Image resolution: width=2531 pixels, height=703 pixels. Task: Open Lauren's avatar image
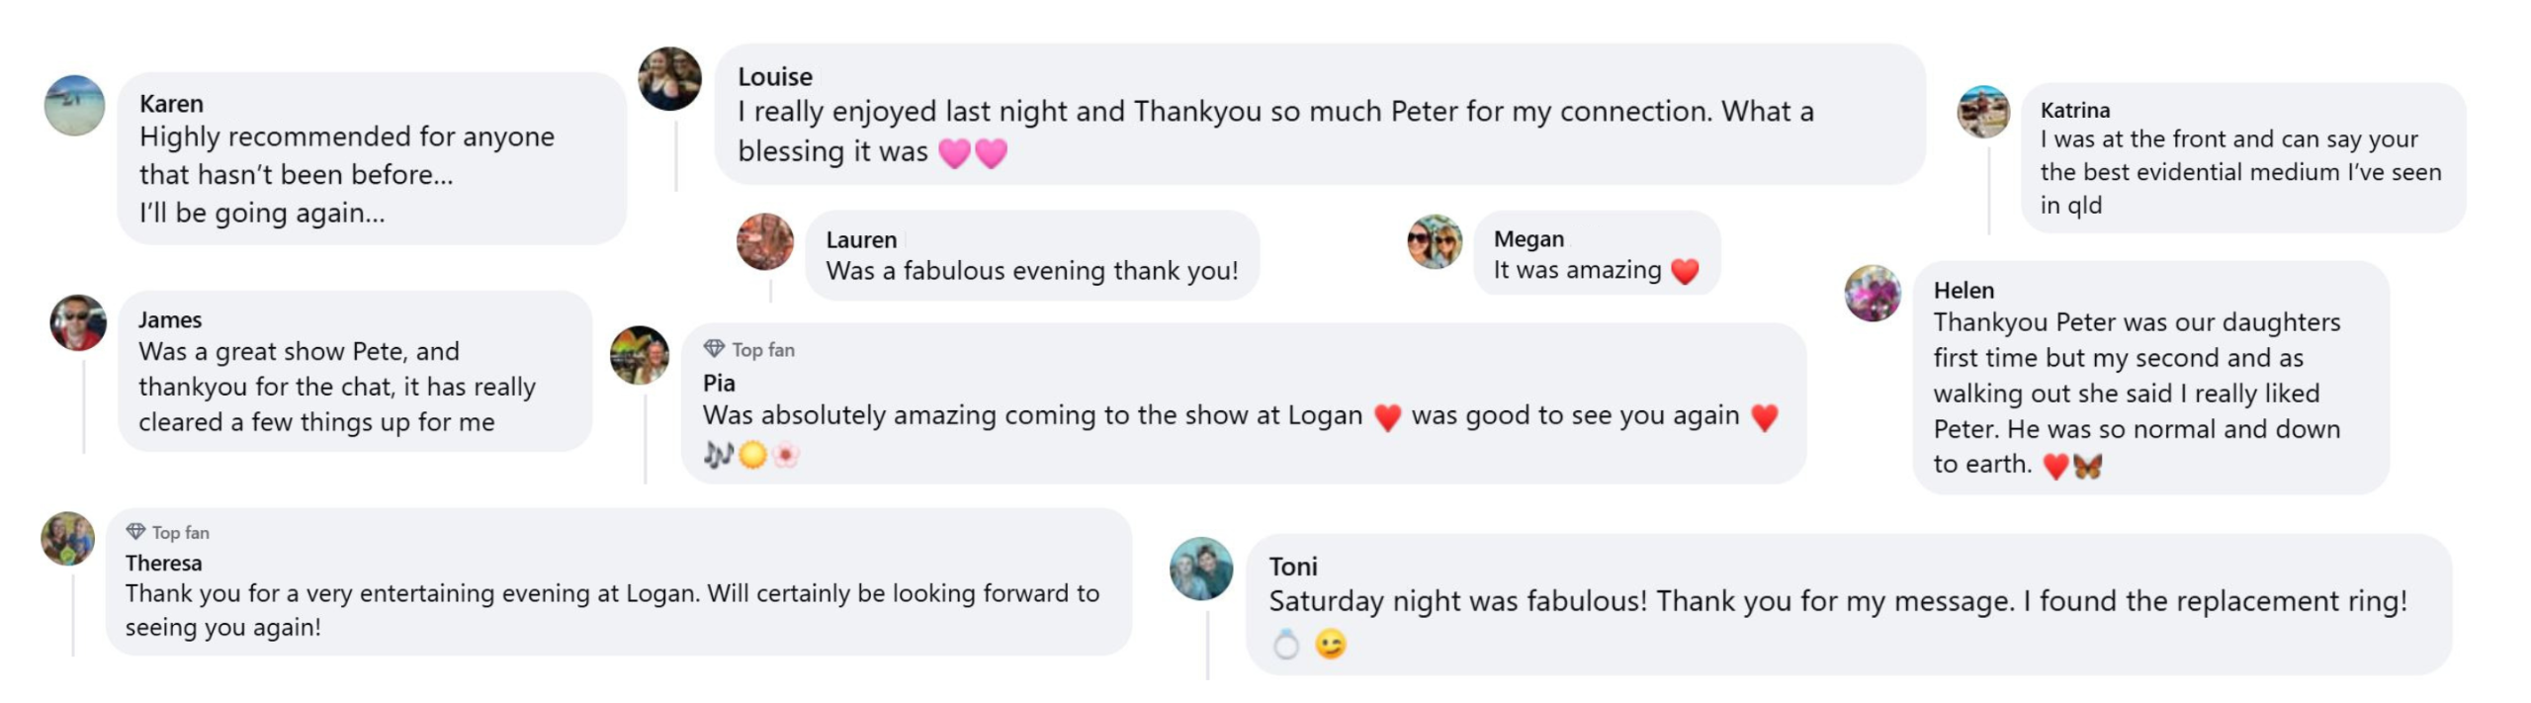(765, 241)
